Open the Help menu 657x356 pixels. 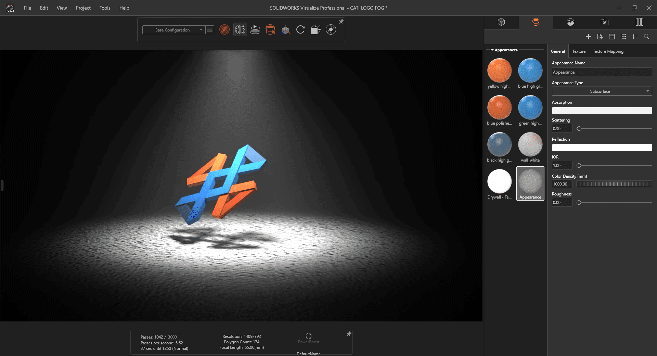(x=124, y=8)
